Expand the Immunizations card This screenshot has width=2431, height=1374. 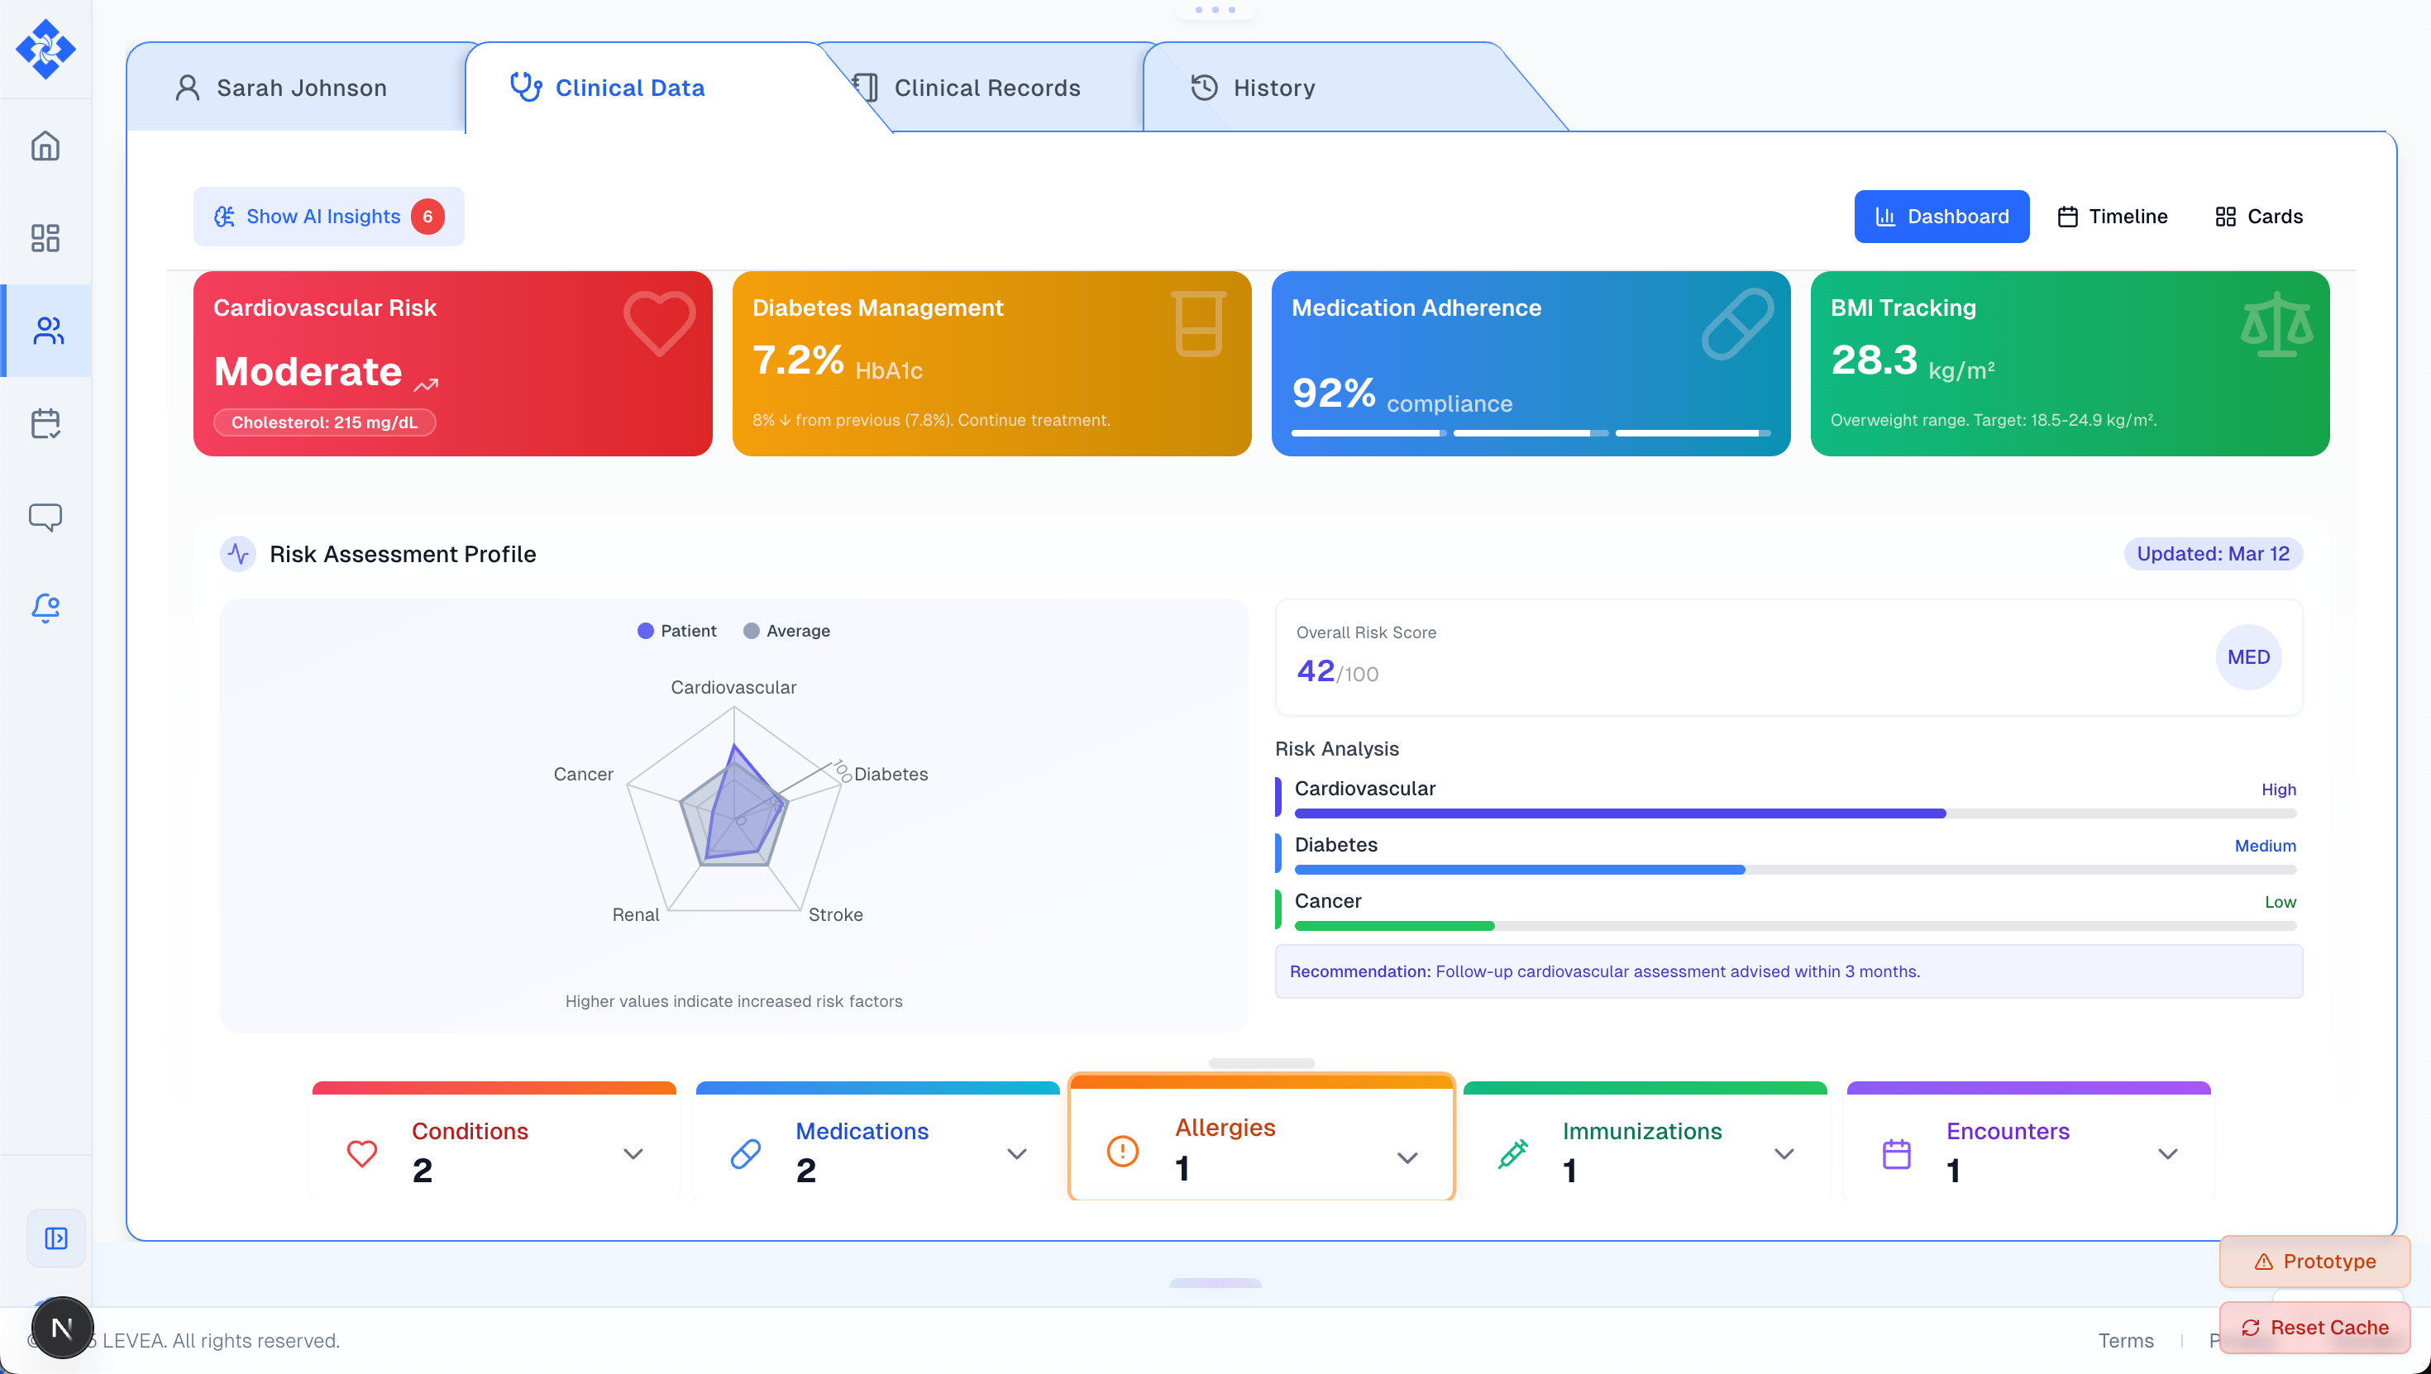[1784, 1153]
